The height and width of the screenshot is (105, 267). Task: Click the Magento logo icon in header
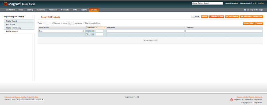(x=5, y=4)
